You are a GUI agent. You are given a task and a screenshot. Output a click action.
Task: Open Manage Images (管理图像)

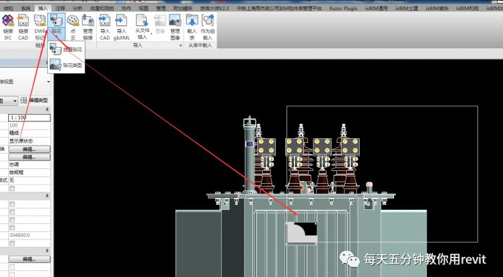175,27
